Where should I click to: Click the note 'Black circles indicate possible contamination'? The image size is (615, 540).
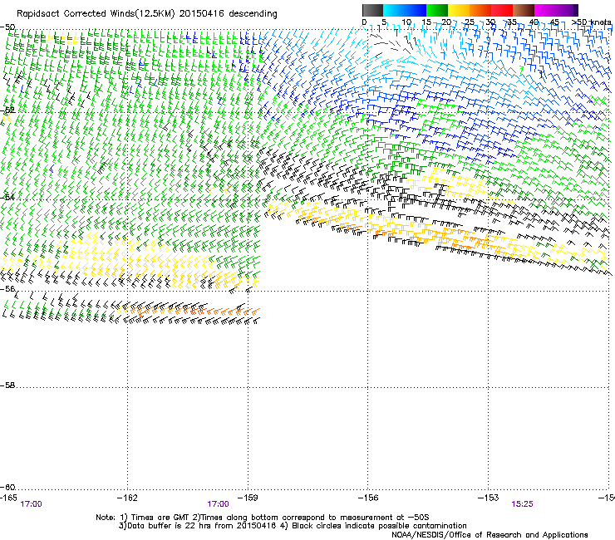point(379,526)
